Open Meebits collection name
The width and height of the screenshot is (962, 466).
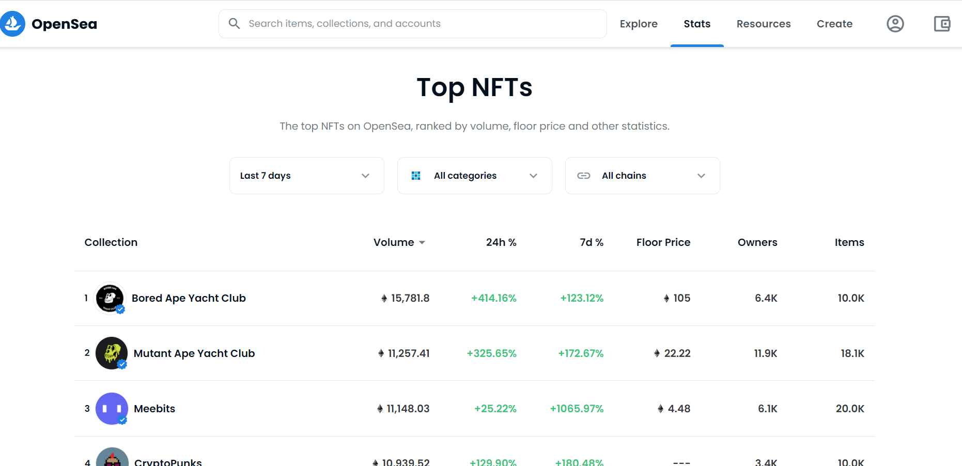(154, 409)
